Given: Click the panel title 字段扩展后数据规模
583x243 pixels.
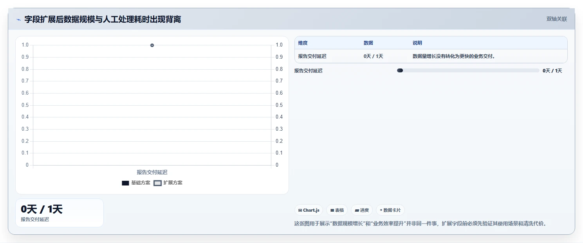Looking at the screenshot, I should 103,19.
